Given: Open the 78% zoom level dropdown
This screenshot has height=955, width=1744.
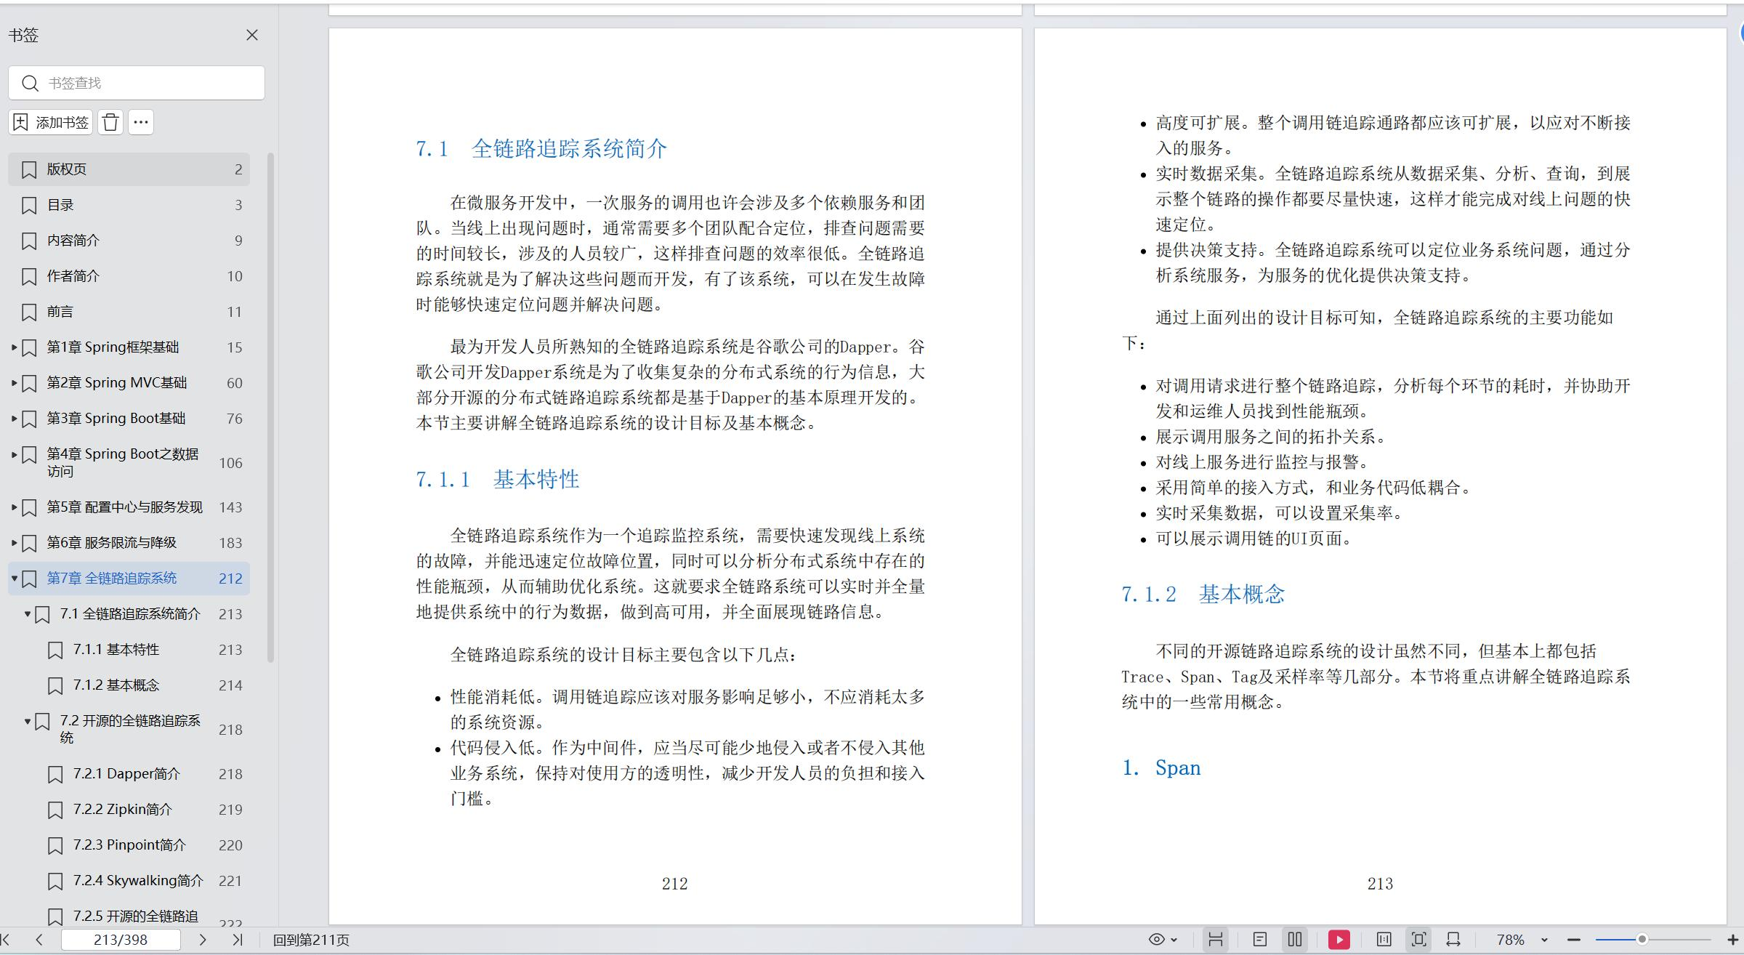Looking at the screenshot, I should coord(1544,940).
